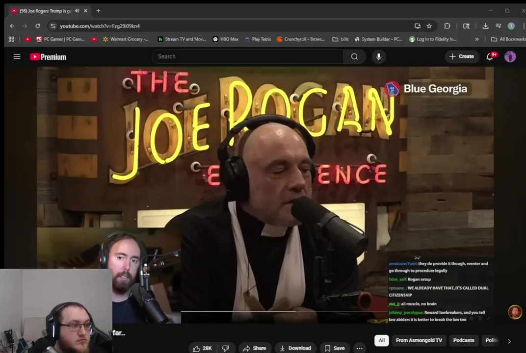Open the apps grid in the bookmarks bar

pos(11,39)
